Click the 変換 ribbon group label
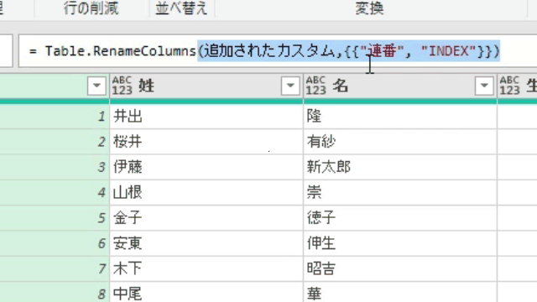537x302 pixels. (x=369, y=8)
